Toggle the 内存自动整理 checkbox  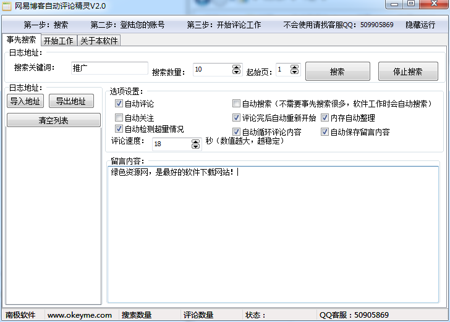(x=325, y=117)
